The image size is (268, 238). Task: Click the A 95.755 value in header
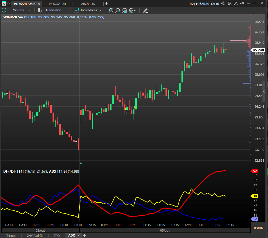coord(96,17)
